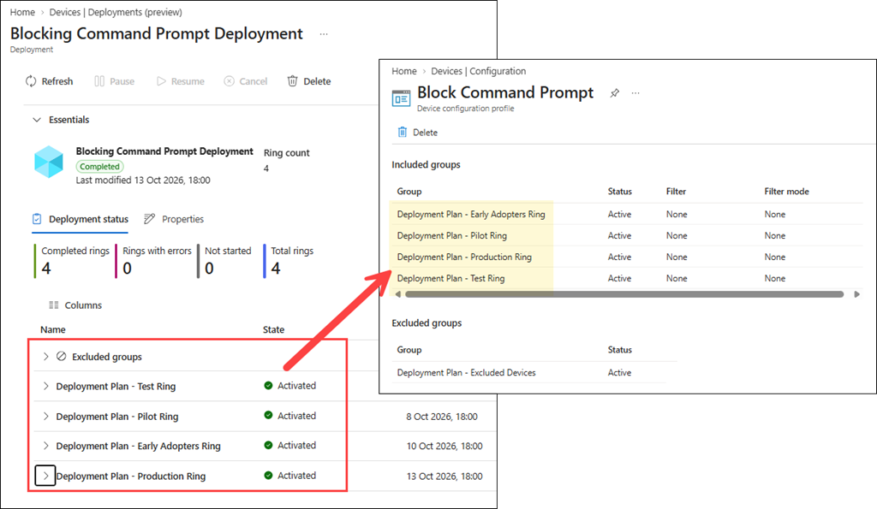
Task: Open the Columns chooser
Action: point(75,305)
